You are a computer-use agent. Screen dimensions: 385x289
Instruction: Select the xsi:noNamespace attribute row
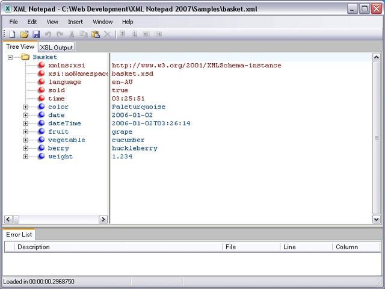[78, 73]
